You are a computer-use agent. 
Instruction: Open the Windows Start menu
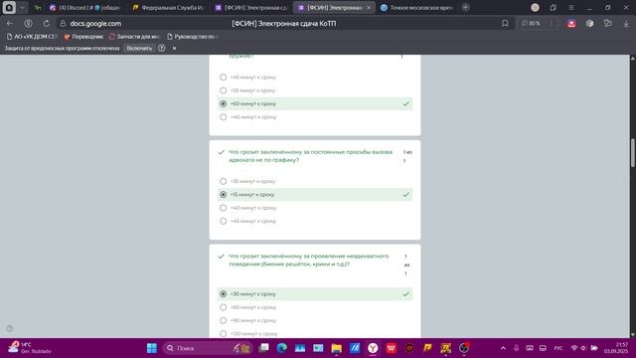point(152,348)
